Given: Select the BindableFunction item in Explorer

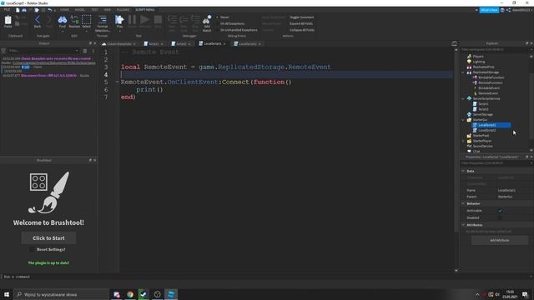Looking at the screenshot, I should click(x=491, y=77).
